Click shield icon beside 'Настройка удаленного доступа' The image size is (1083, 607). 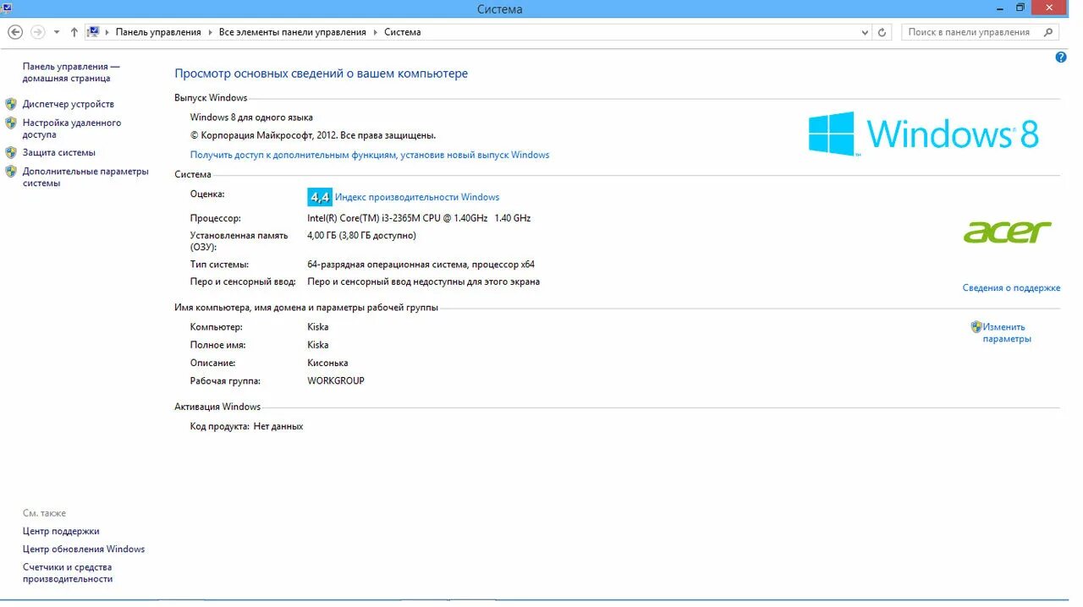point(11,123)
